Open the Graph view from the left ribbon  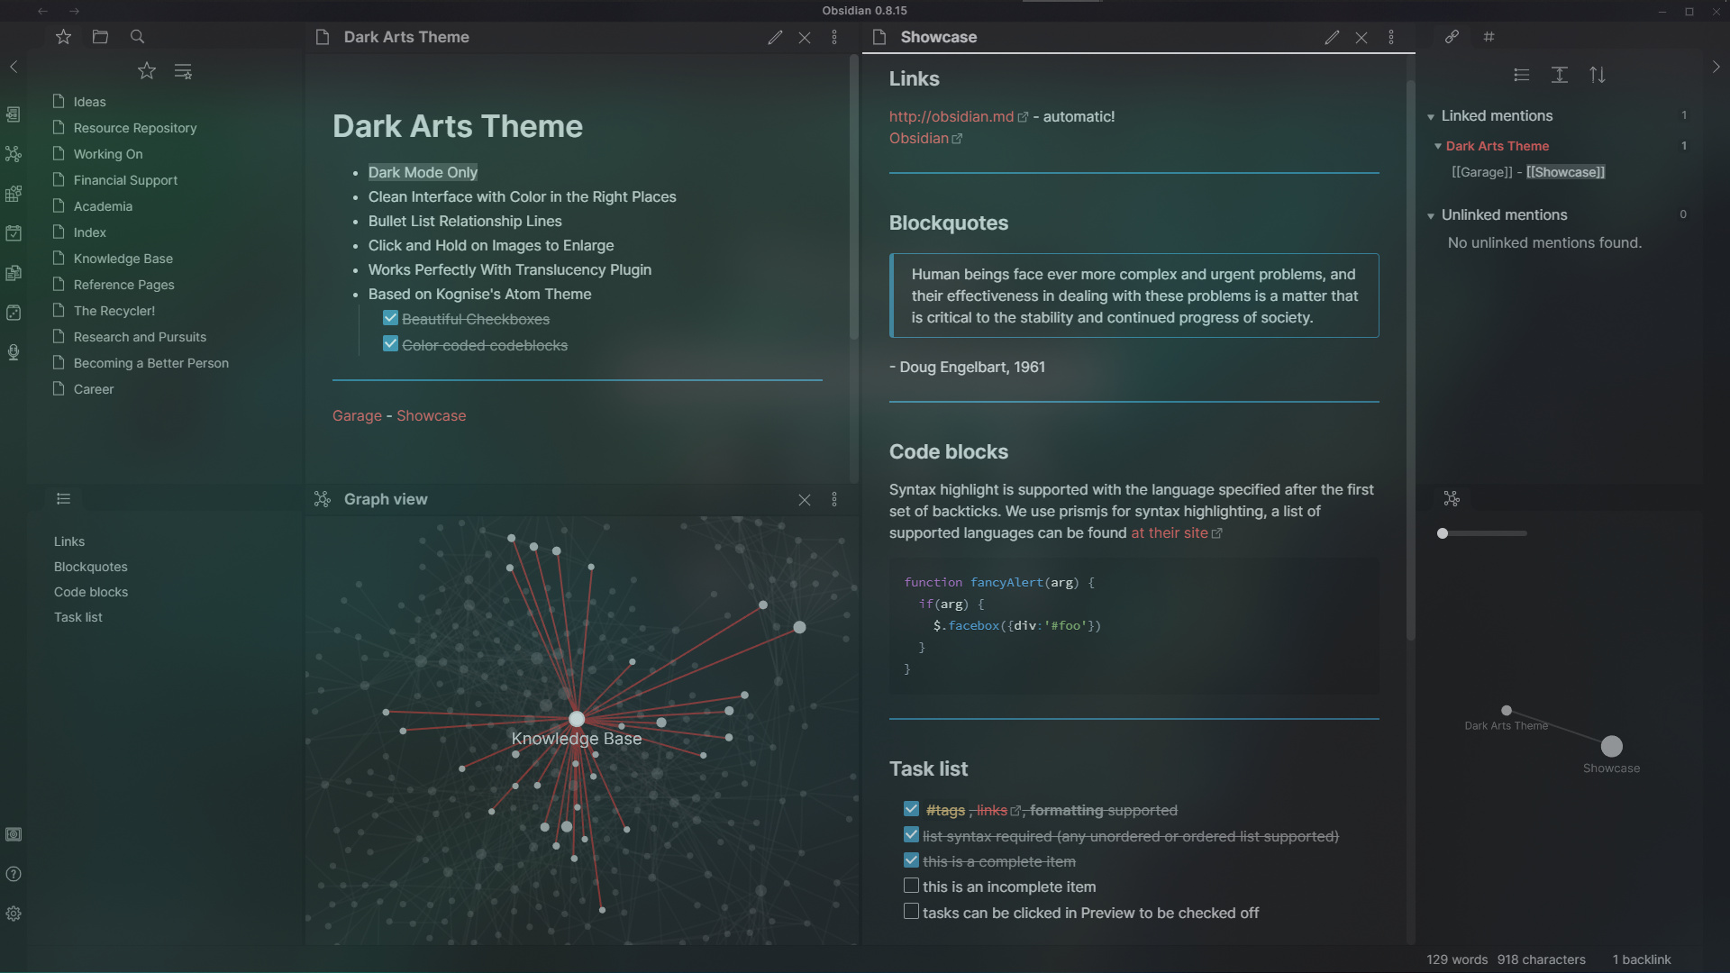click(14, 154)
